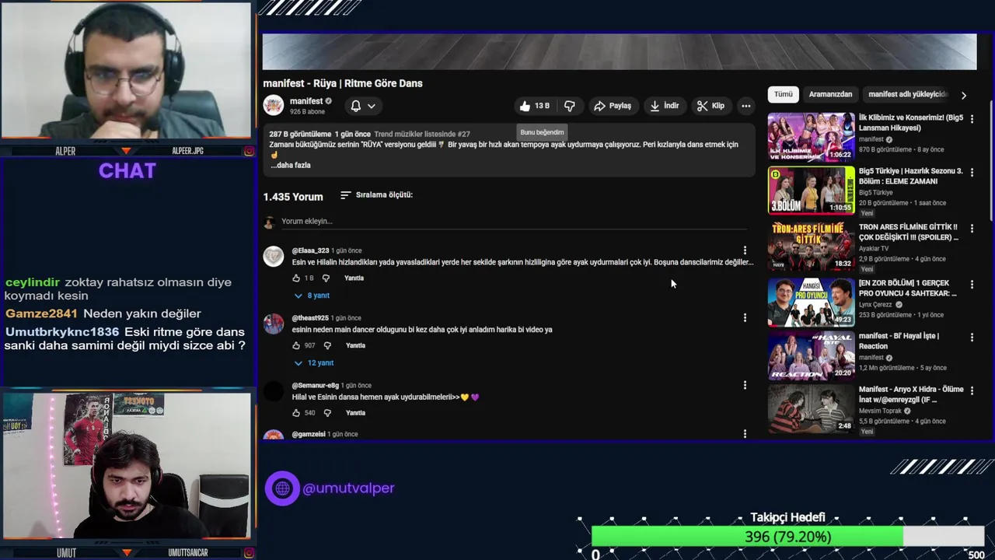This screenshot has height=560, width=995.
Task: Open options for Big5 Türkiye Hazırlık Sezonu video
Action: pos(972,172)
